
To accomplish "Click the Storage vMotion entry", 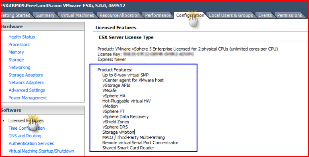I will coord(118,133).
